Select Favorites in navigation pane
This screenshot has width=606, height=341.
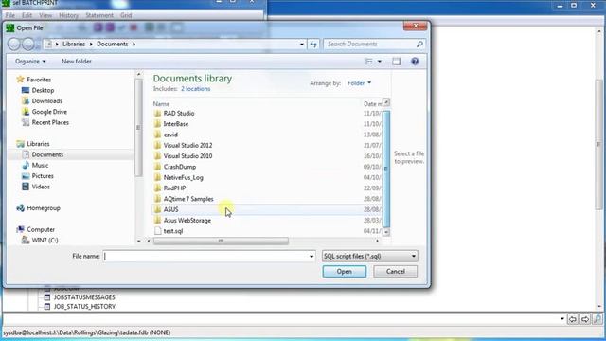39,80
